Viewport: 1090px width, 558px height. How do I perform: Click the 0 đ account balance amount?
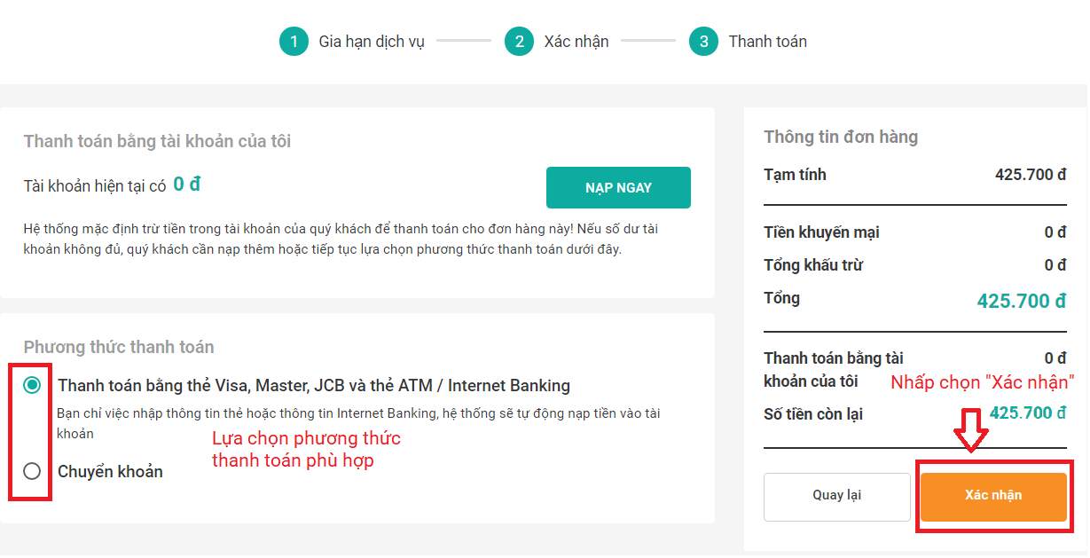pyautogui.click(x=187, y=185)
